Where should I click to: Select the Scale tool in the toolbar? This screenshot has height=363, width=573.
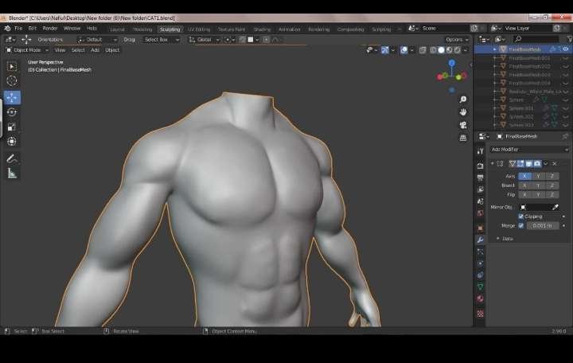[12, 127]
